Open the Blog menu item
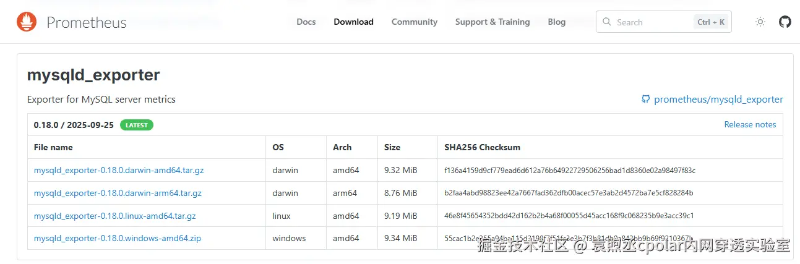 click(x=556, y=22)
